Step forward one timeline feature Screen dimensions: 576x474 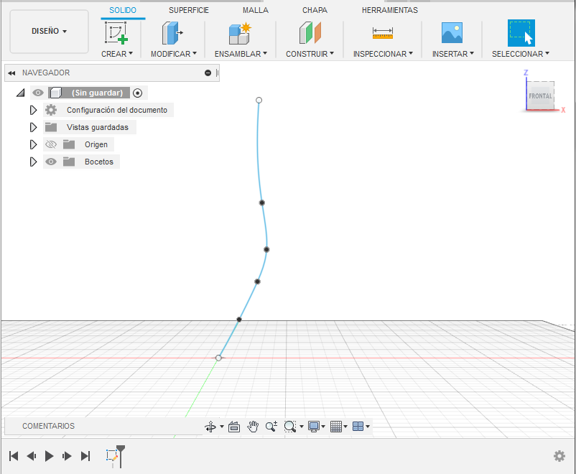[67, 456]
